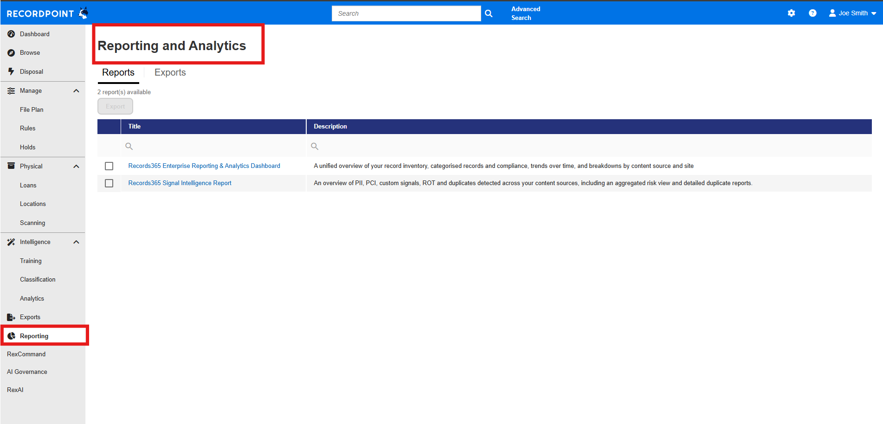
Task: Select the Signal Intelligence Report checkbox
Action: click(x=109, y=183)
